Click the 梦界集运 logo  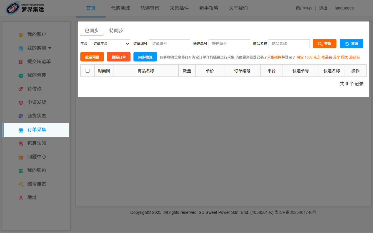click(25, 8)
